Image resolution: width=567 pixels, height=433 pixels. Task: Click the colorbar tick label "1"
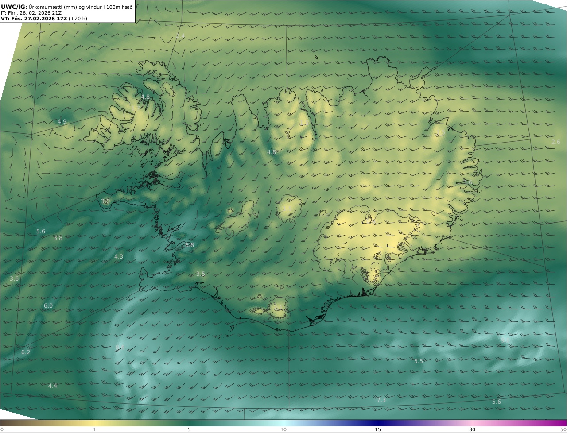95,429
